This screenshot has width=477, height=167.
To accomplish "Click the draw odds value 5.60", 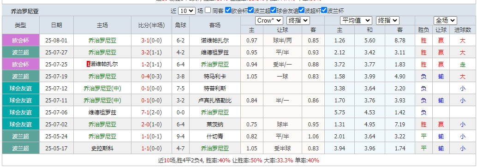I will pyautogui.click(x=370, y=41).
